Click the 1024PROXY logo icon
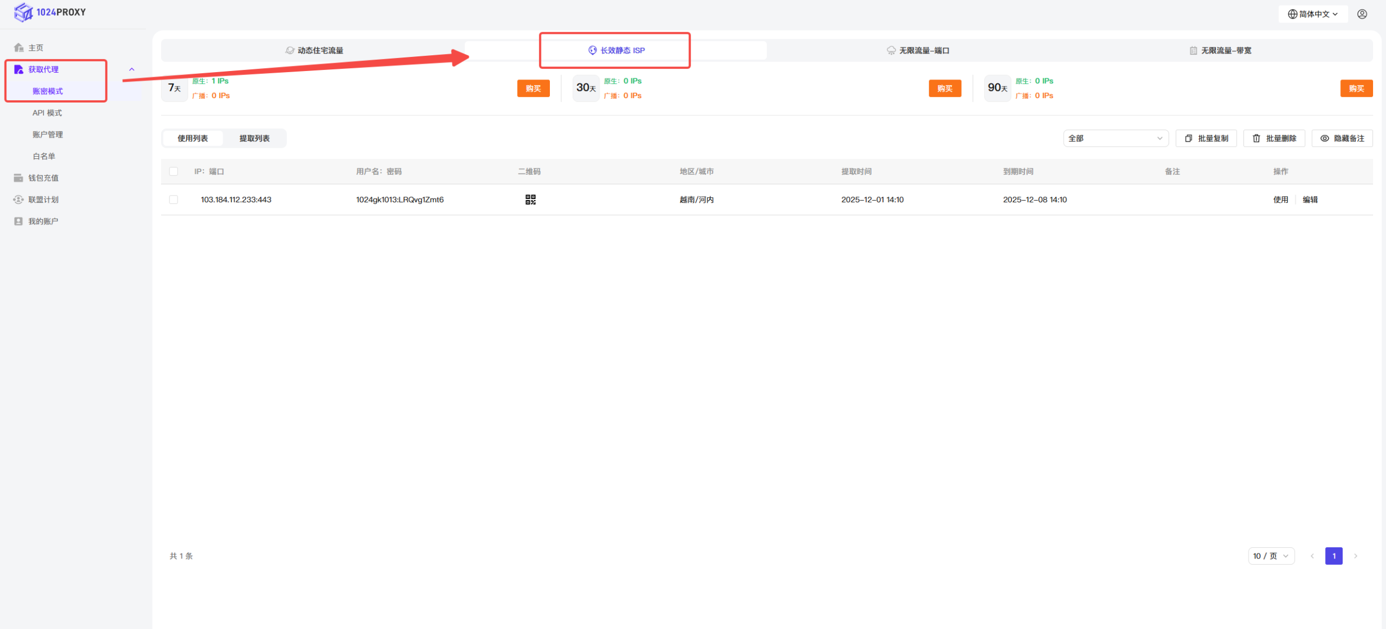The image size is (1386, 629). (x=23, y=12)
